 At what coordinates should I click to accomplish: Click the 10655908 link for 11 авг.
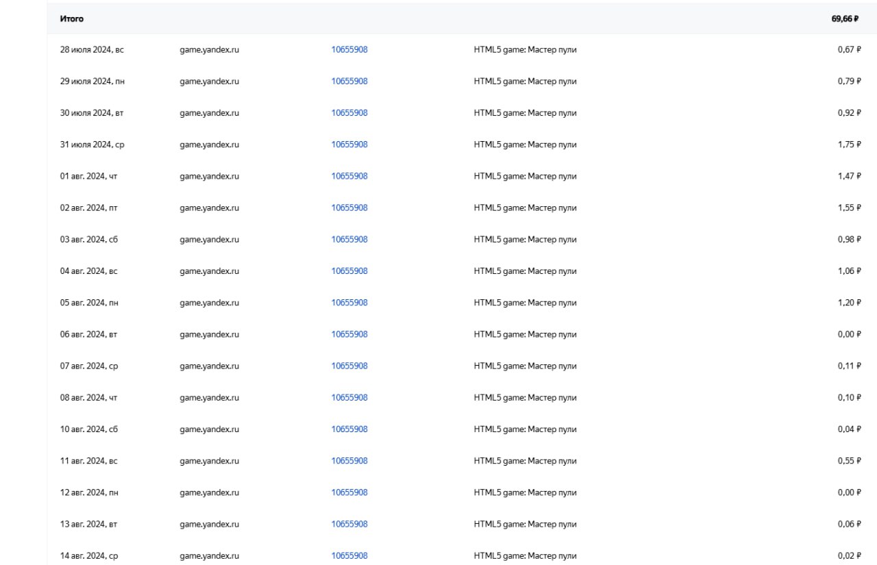(349, 461)
